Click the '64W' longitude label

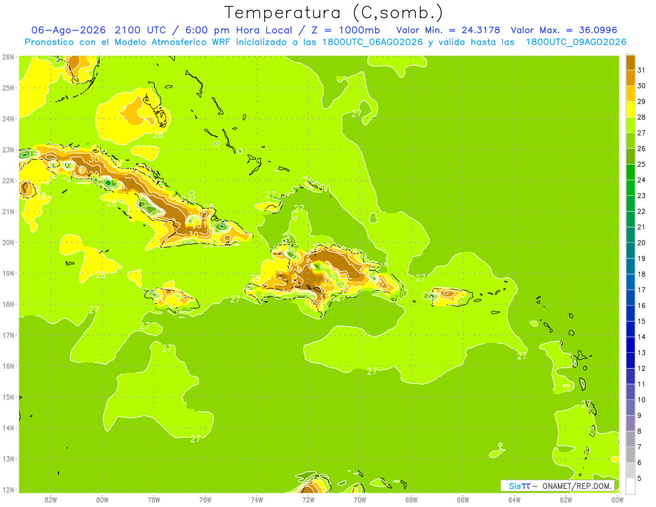(x=514, y=500)
